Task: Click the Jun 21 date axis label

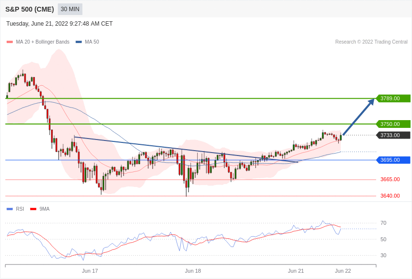Action: (296, 271)
